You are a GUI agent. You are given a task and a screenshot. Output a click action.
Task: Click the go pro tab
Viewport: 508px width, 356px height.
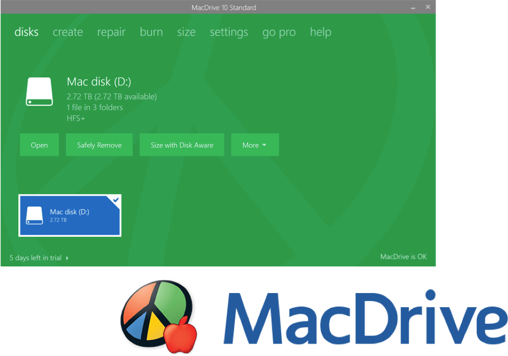point(279,32)
